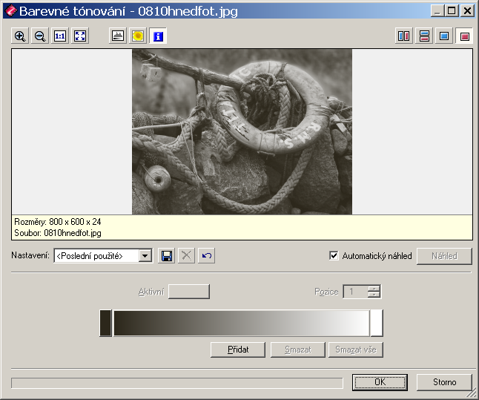Fit the preview image to window
Viewport: 479px width, 400px height.
pos(80,36)
